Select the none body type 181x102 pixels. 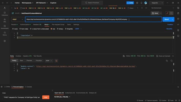coord(15,29)
